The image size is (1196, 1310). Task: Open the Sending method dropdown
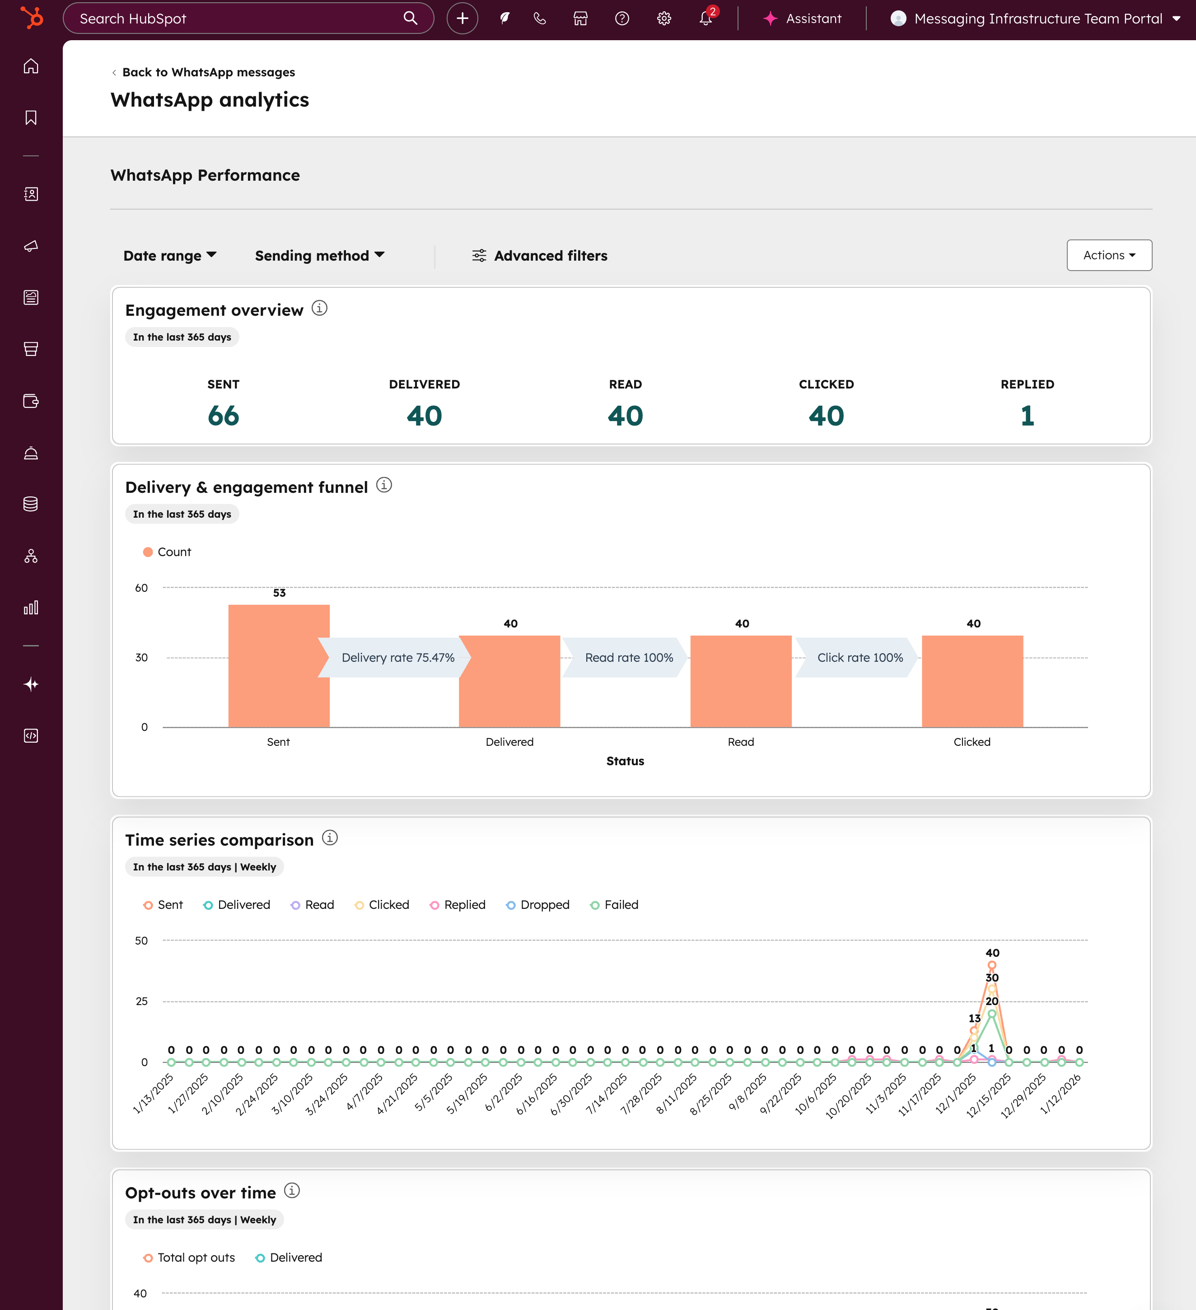[320, 255]
